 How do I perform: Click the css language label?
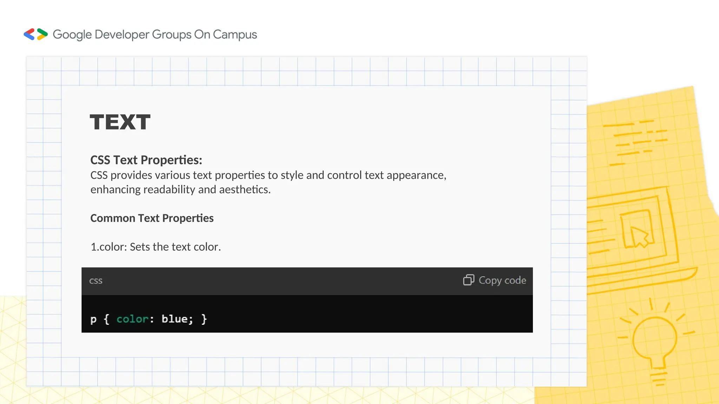[95, 281]
